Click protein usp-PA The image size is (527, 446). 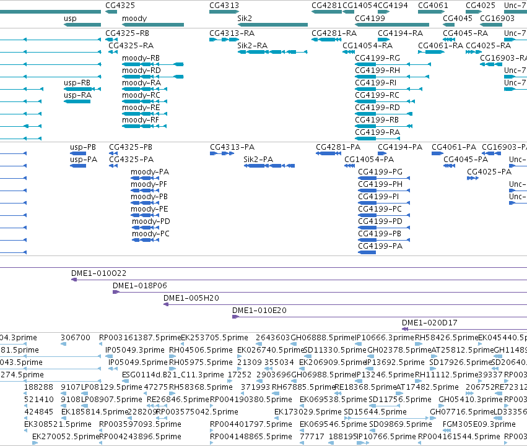[x=84, y=160]
